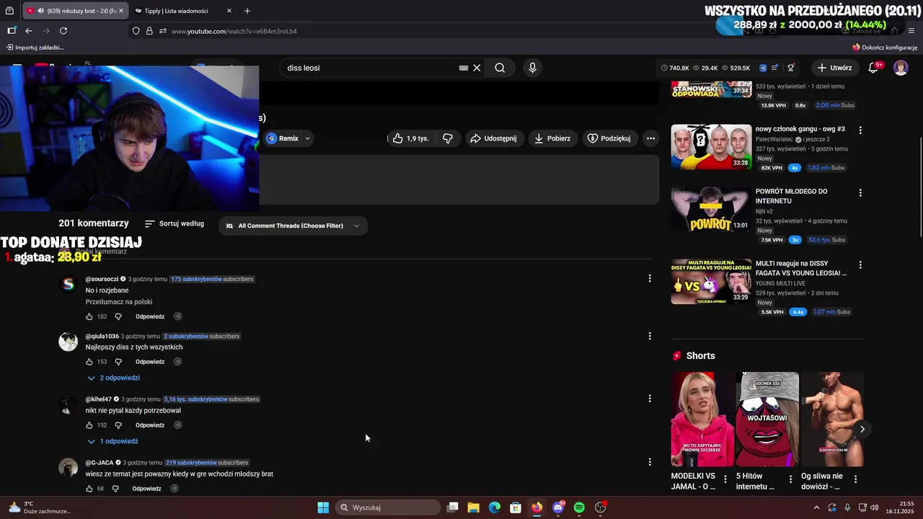923x519 pixels.
Task: Show next Shorts with arrow
Action: pos(862,429)
